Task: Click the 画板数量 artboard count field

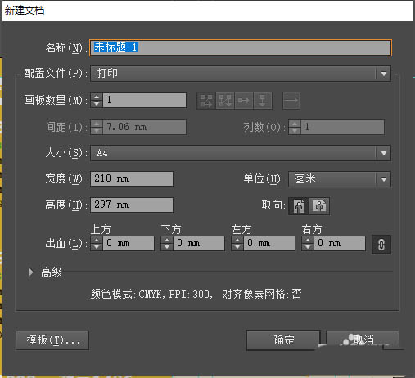Action: pyautogui.click(x=145, y=101)
